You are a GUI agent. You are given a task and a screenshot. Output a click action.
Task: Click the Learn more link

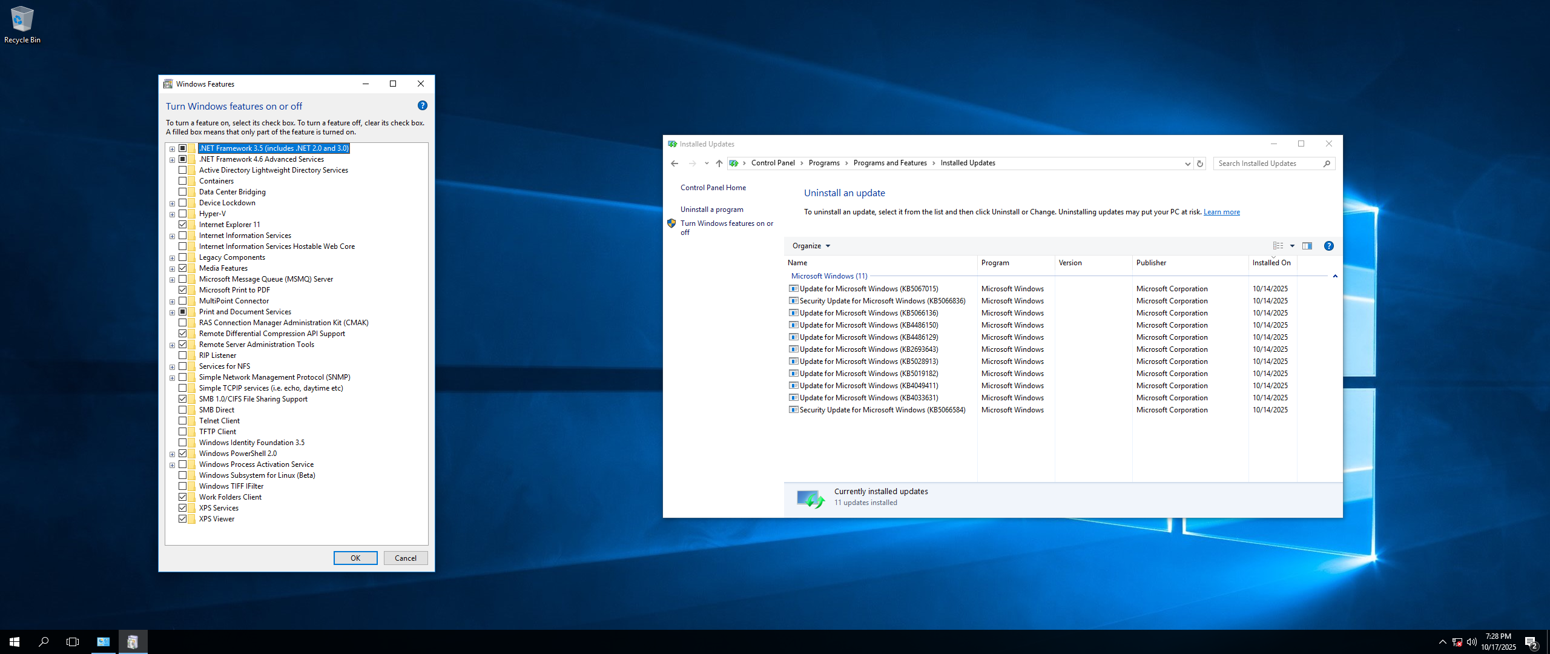(1221, 212)
